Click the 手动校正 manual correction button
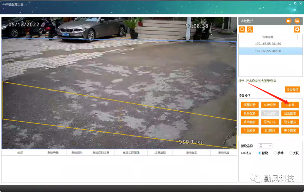Image resolution: width=304 pixels, height=192 pixels. pos(250,130)
